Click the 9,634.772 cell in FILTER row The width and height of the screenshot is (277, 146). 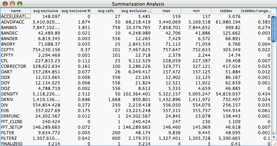coord(49,133)
